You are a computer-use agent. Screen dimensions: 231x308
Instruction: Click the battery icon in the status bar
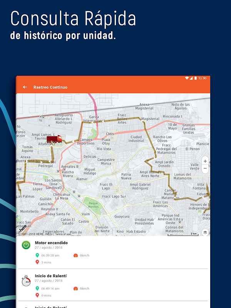click(196, 78)
